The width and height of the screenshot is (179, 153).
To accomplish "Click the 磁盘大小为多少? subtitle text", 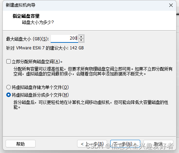I will coord(38,22).
